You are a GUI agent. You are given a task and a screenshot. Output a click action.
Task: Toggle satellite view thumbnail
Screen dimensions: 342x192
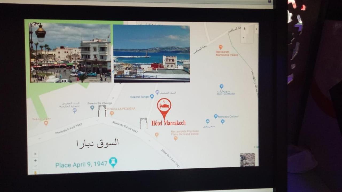[247, 160]
